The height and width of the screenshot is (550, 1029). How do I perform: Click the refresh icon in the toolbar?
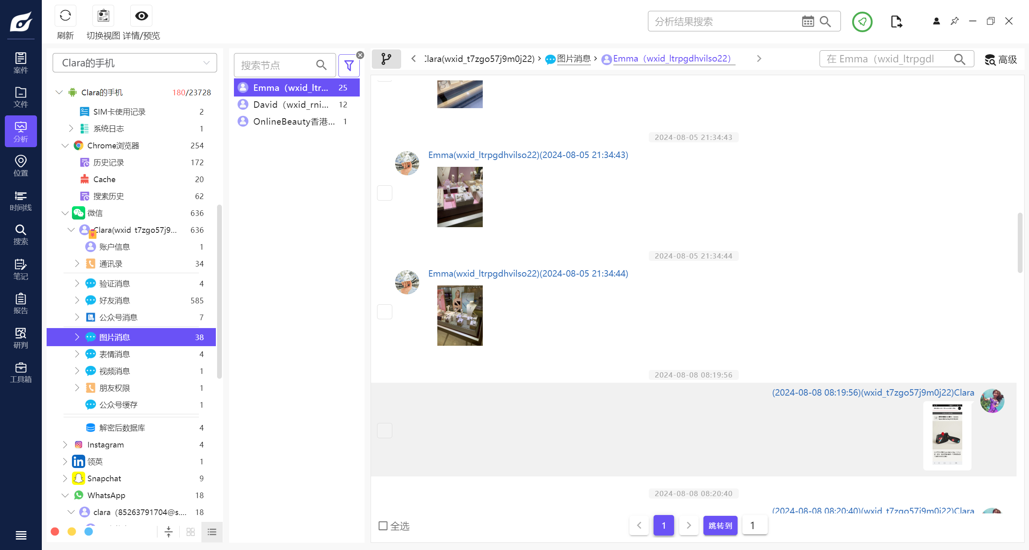point(65,16)
